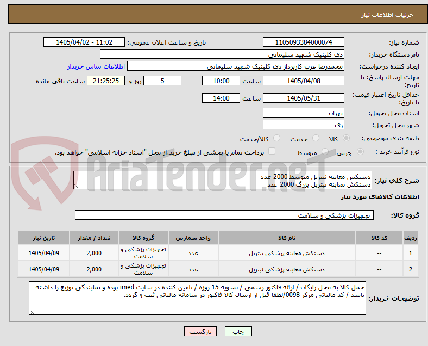Click the شهر محل تحویل label
Screen dimensions: 428x346
pyautogui.click(x=396, y=125)
